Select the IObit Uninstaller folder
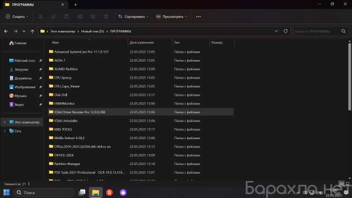This screenshot has width=352, height=198. click(x=141, y=121)
